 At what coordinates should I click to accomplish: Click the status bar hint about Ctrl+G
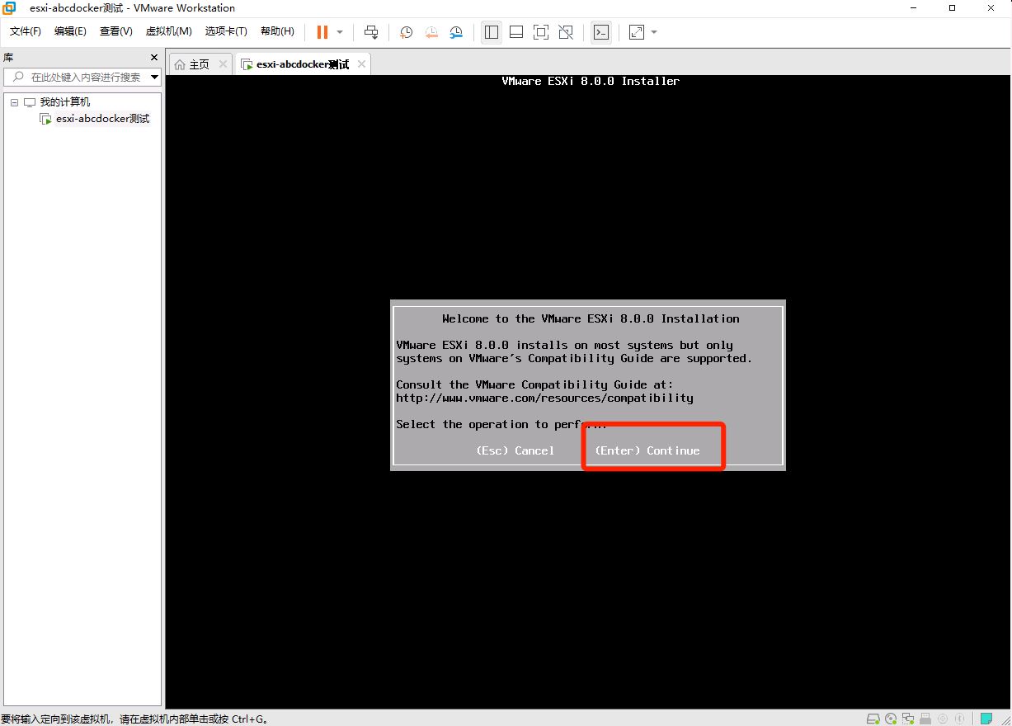(x=134, y=719)
